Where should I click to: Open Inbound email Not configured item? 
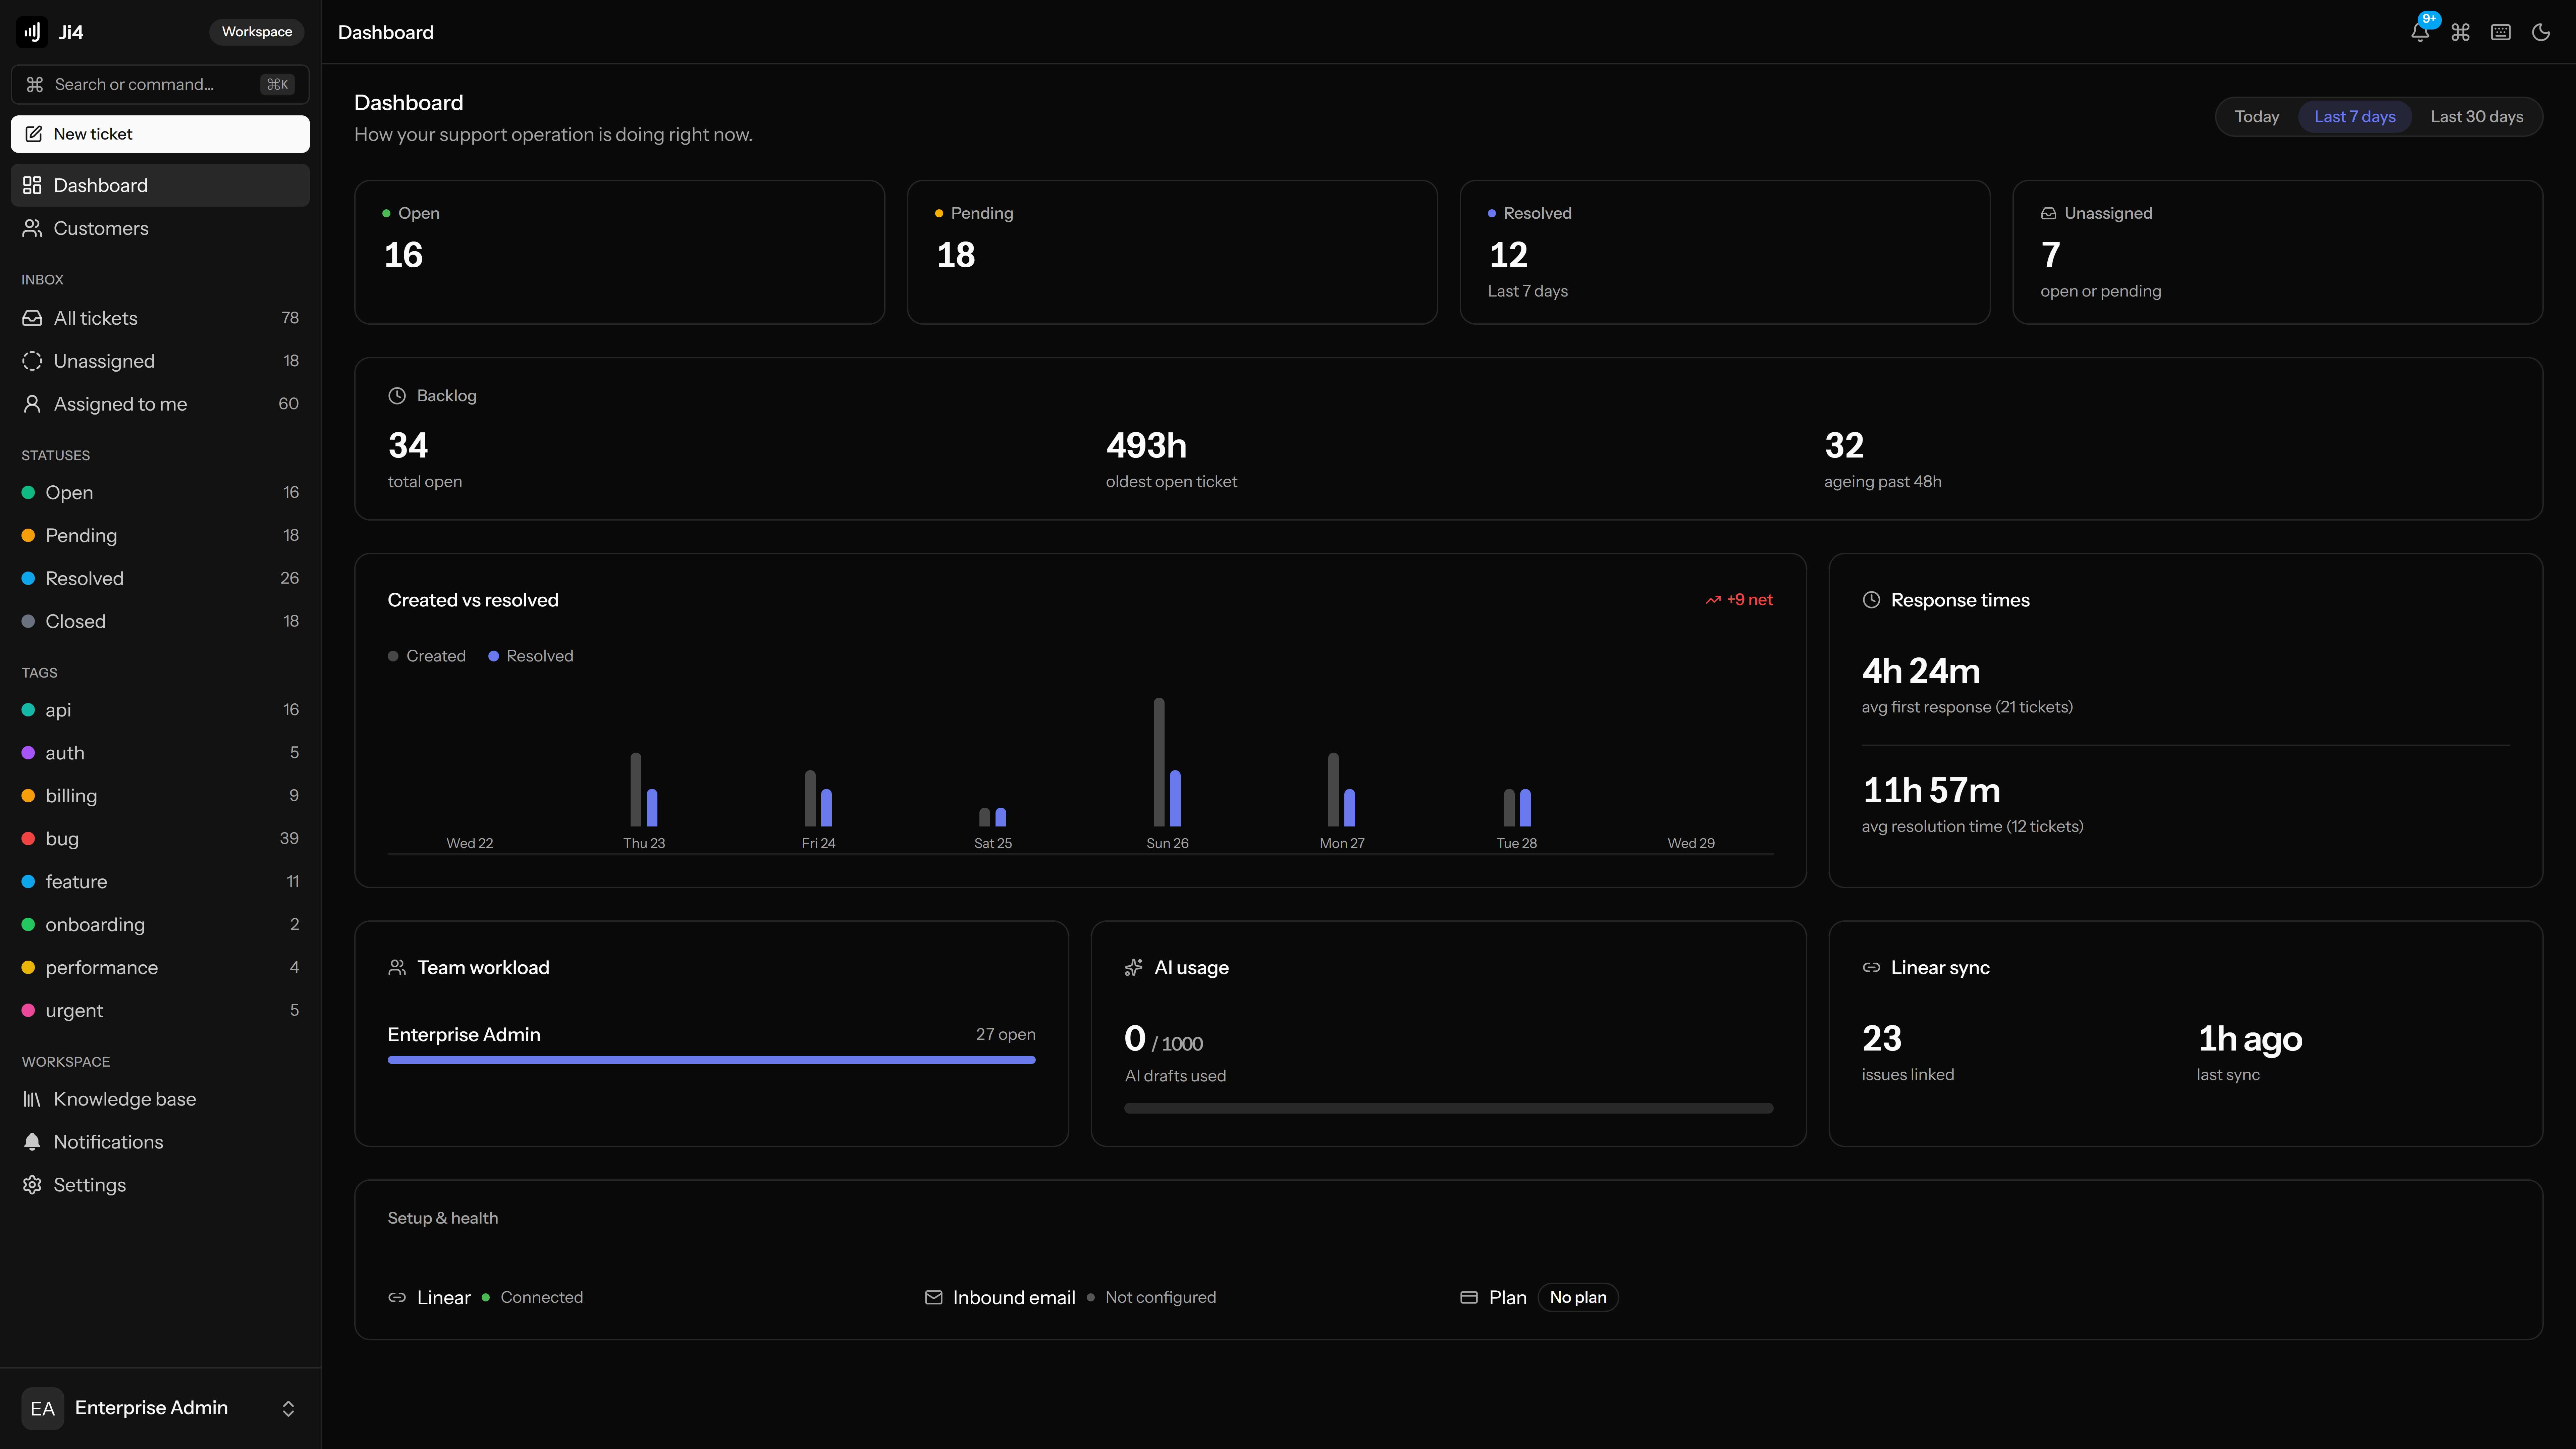[1070, 1298]
